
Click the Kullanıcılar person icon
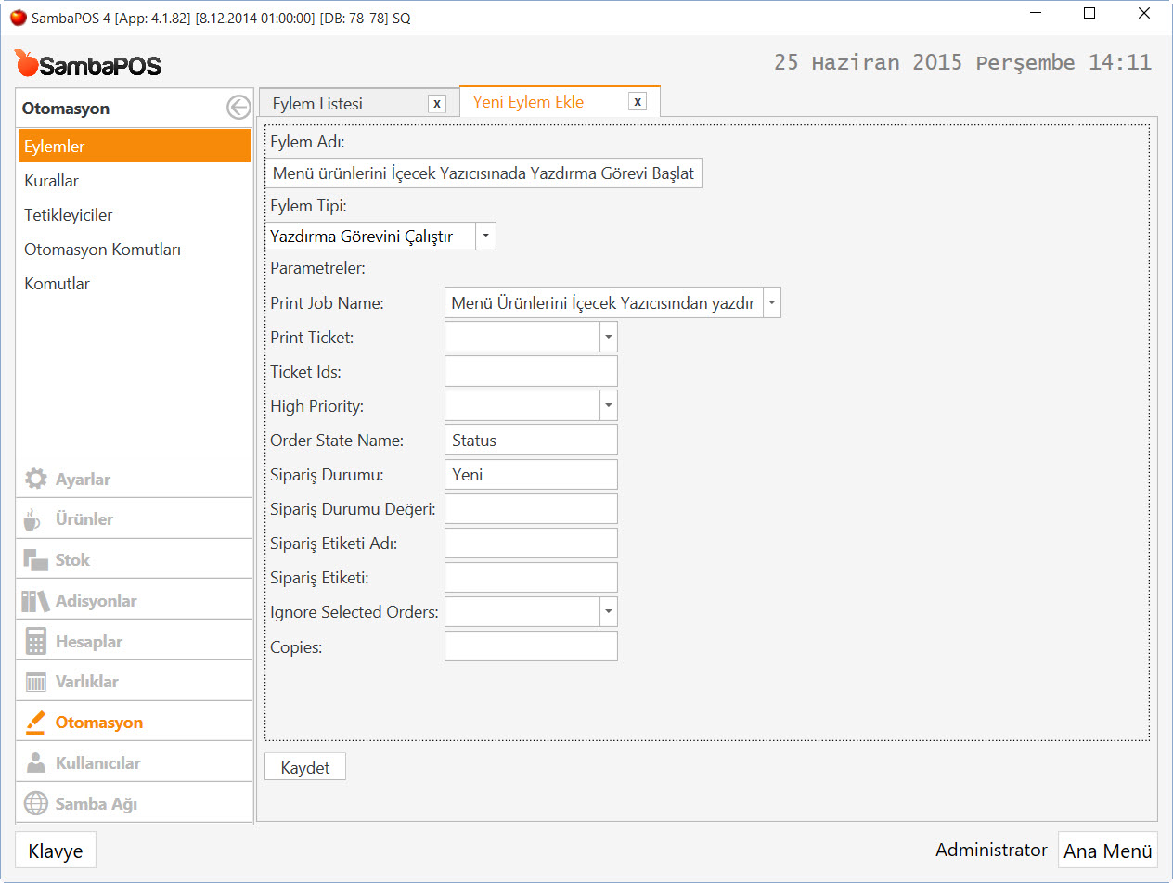pyautogui.click(x=35, y=763)
